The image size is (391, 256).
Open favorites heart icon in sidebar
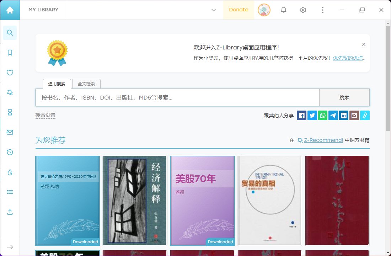pyautogui.click(x=10, y=73)
